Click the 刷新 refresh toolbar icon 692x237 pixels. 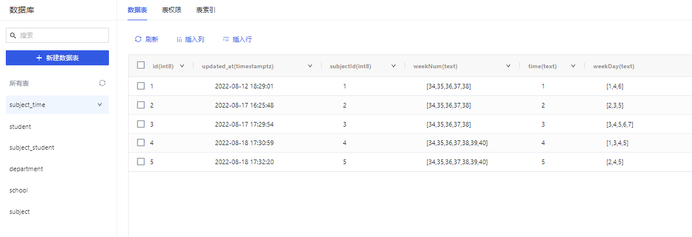[x=138, y=39]
